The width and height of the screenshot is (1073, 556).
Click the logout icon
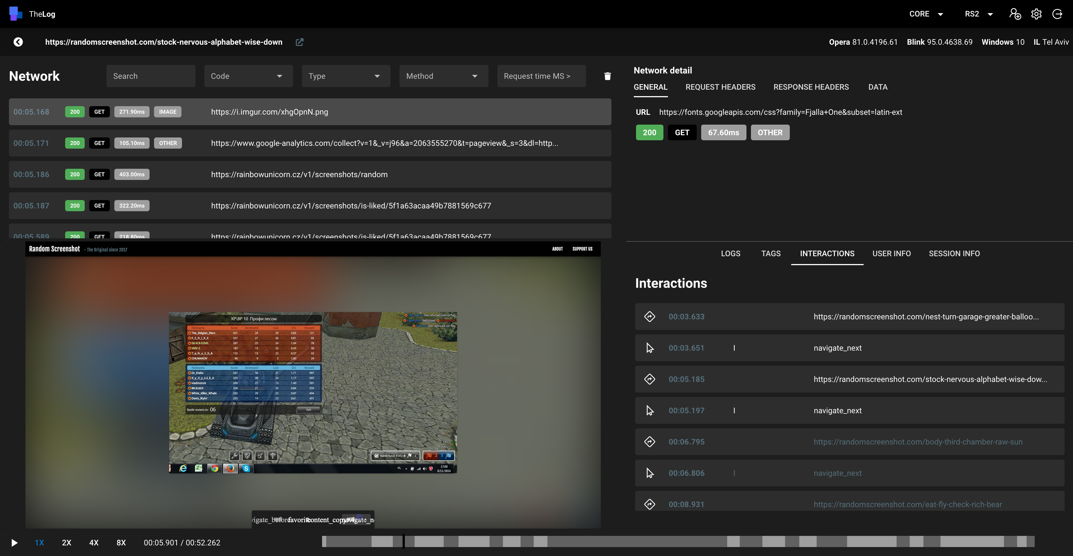pyautogui.click(x=1058, y=14)
